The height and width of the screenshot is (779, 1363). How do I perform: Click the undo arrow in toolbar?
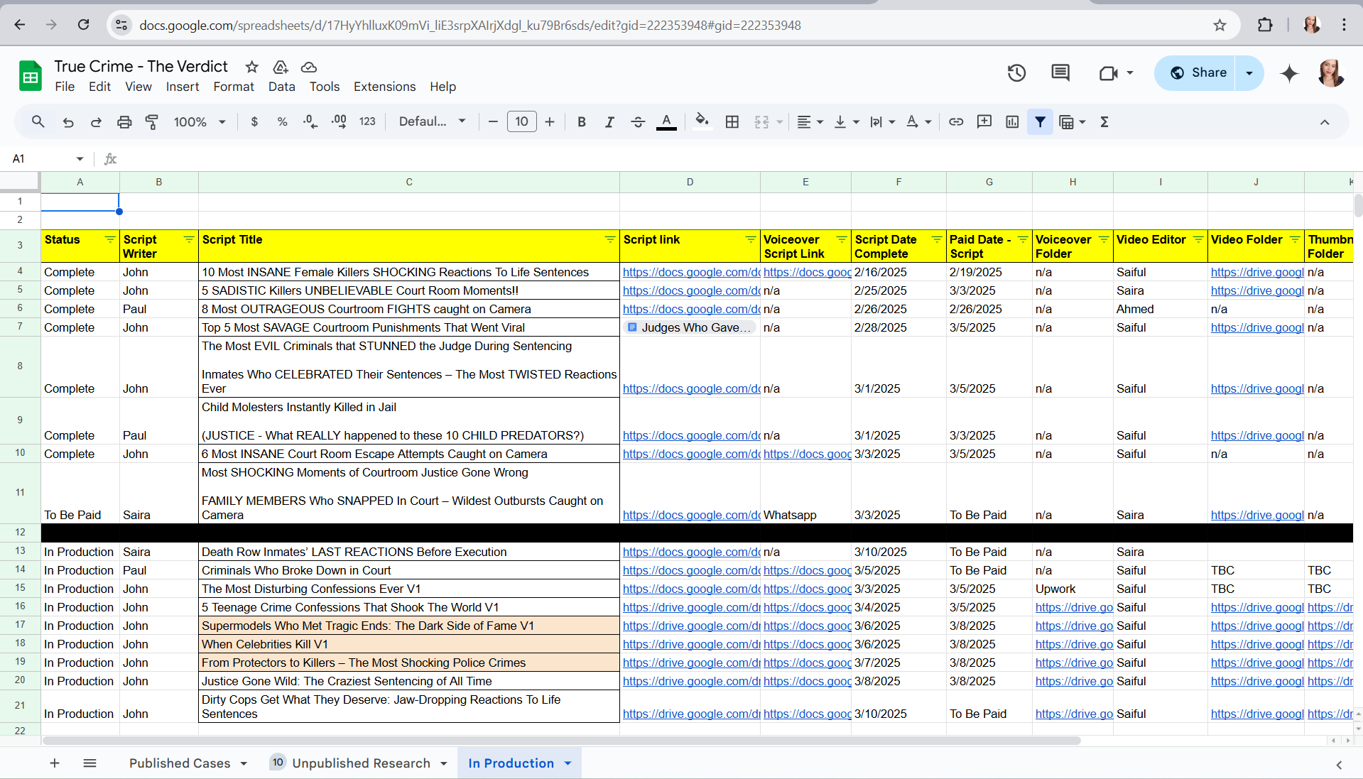tap(68, 121)
